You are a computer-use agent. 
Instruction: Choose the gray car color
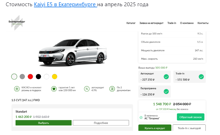coord(22,77)
